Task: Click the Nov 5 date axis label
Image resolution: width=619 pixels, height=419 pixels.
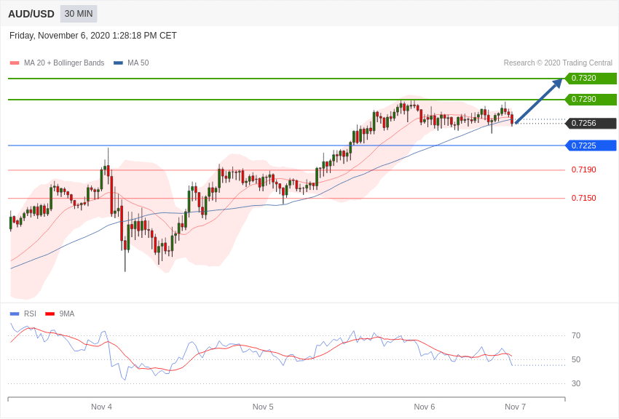Action: pyautogui.click(x=263, y=407)
